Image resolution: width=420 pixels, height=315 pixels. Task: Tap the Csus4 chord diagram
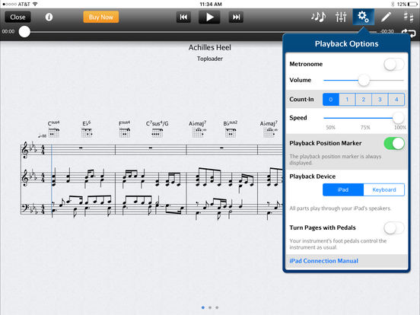(53, 133)
